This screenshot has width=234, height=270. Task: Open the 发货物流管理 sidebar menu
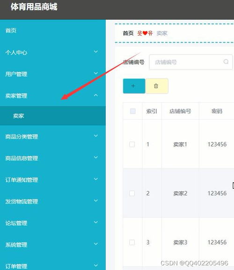(53, 201)
